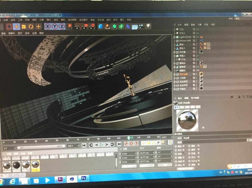Open the Object Manager 文件 menu

click(x=179, y=25)
